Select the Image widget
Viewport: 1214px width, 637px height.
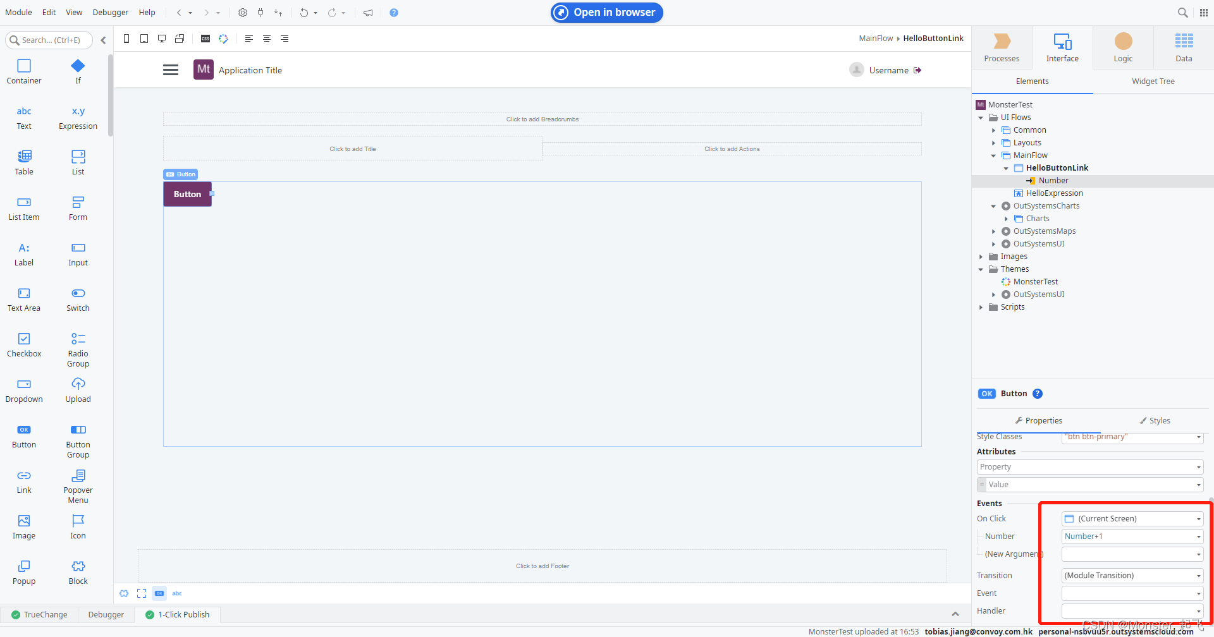click(24, 527)
